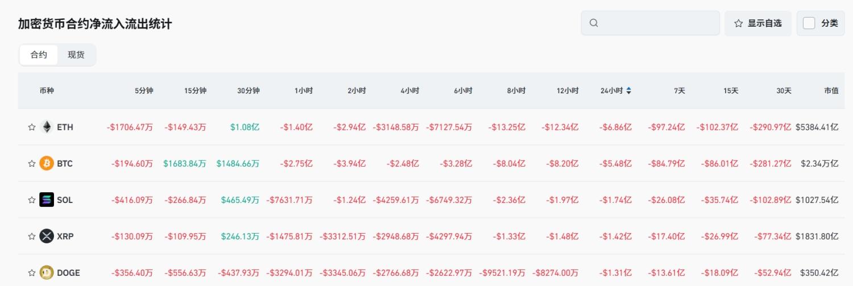Screen dimensions: 853x286
Task: Favorite ETH with its star icon
Action: tap(32, 127)
